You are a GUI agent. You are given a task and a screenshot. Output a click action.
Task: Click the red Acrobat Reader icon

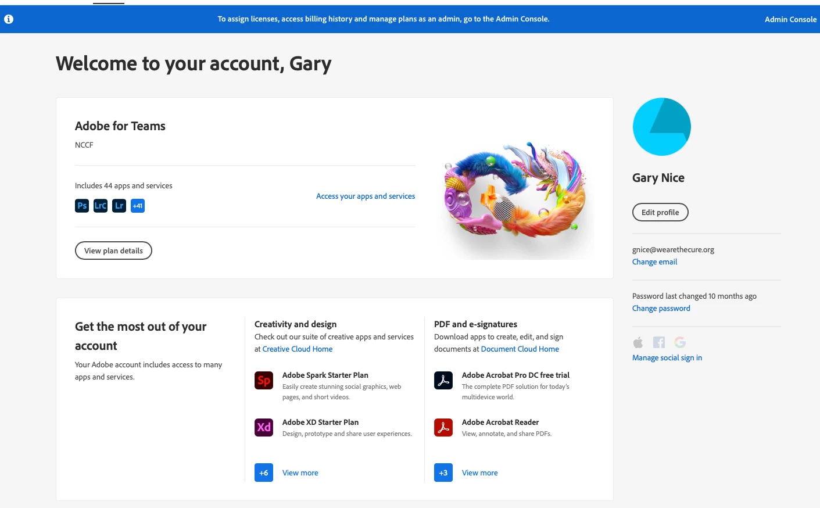(443, 427)
